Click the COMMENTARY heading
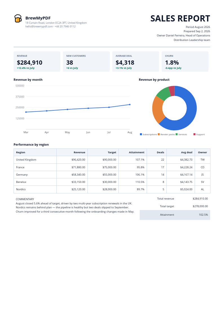The width and height of the screenshot is (224, 317). point(25,199)
